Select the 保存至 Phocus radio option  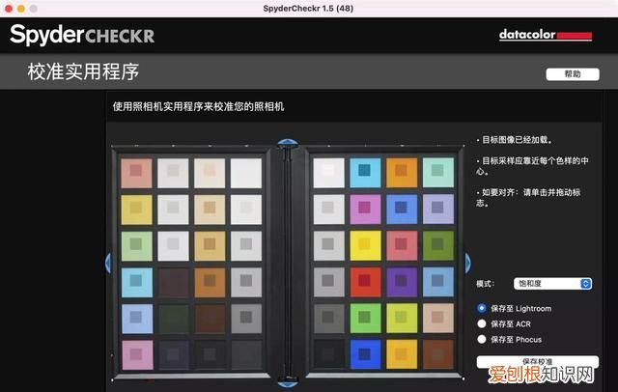click(x=481, y=339)
